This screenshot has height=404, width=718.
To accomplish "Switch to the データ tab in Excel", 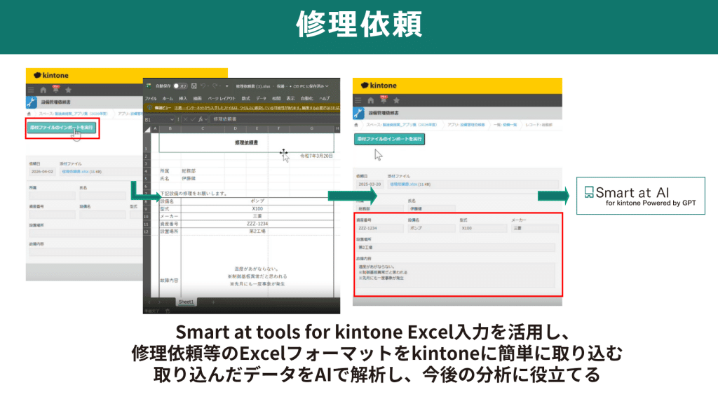I will 261,98.
